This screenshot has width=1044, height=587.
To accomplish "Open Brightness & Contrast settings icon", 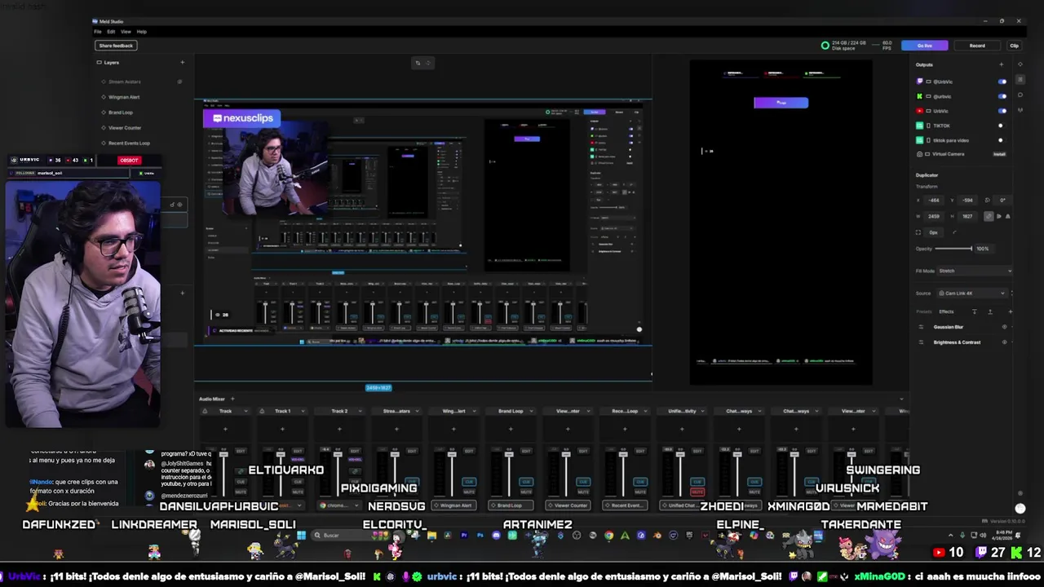I will coord(921,342).
